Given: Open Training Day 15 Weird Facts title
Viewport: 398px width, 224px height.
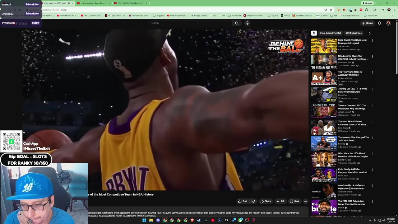Looking at the screenshot, I should (x=352, y=90).
